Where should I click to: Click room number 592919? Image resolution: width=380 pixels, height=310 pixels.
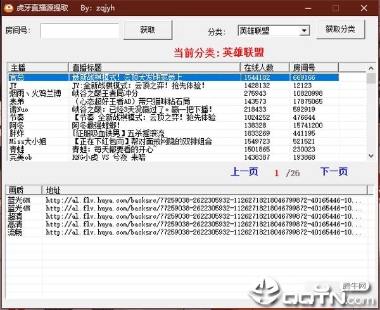coord(304,110)
